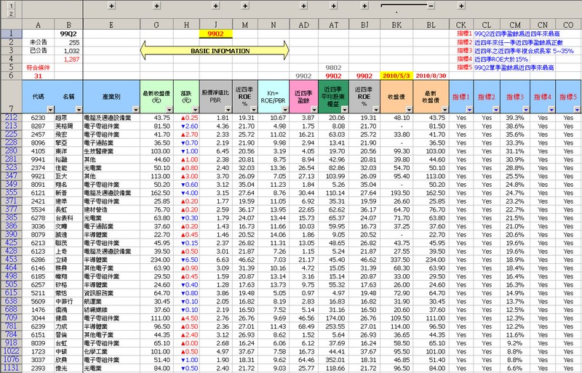The height and width of the screenshot is (373, 582).
Task: Select column header CM
Action: (515, 25)
